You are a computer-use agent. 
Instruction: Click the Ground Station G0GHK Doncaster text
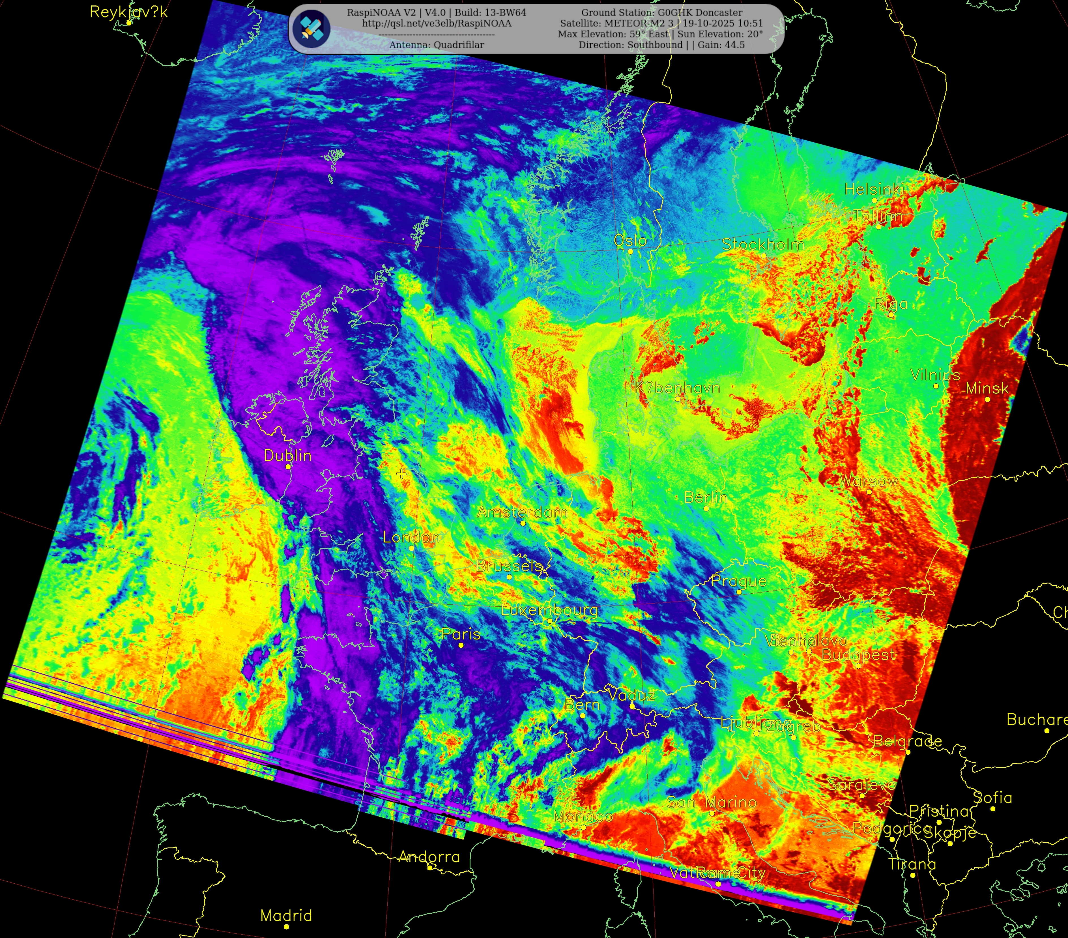pyautogui.click(x=661, y=12)
